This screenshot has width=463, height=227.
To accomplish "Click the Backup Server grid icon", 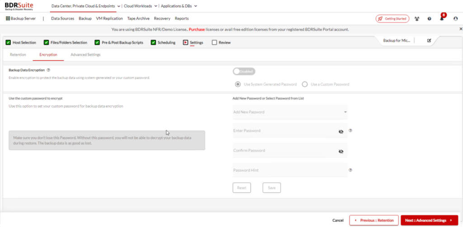I will (x=8, y=19).
